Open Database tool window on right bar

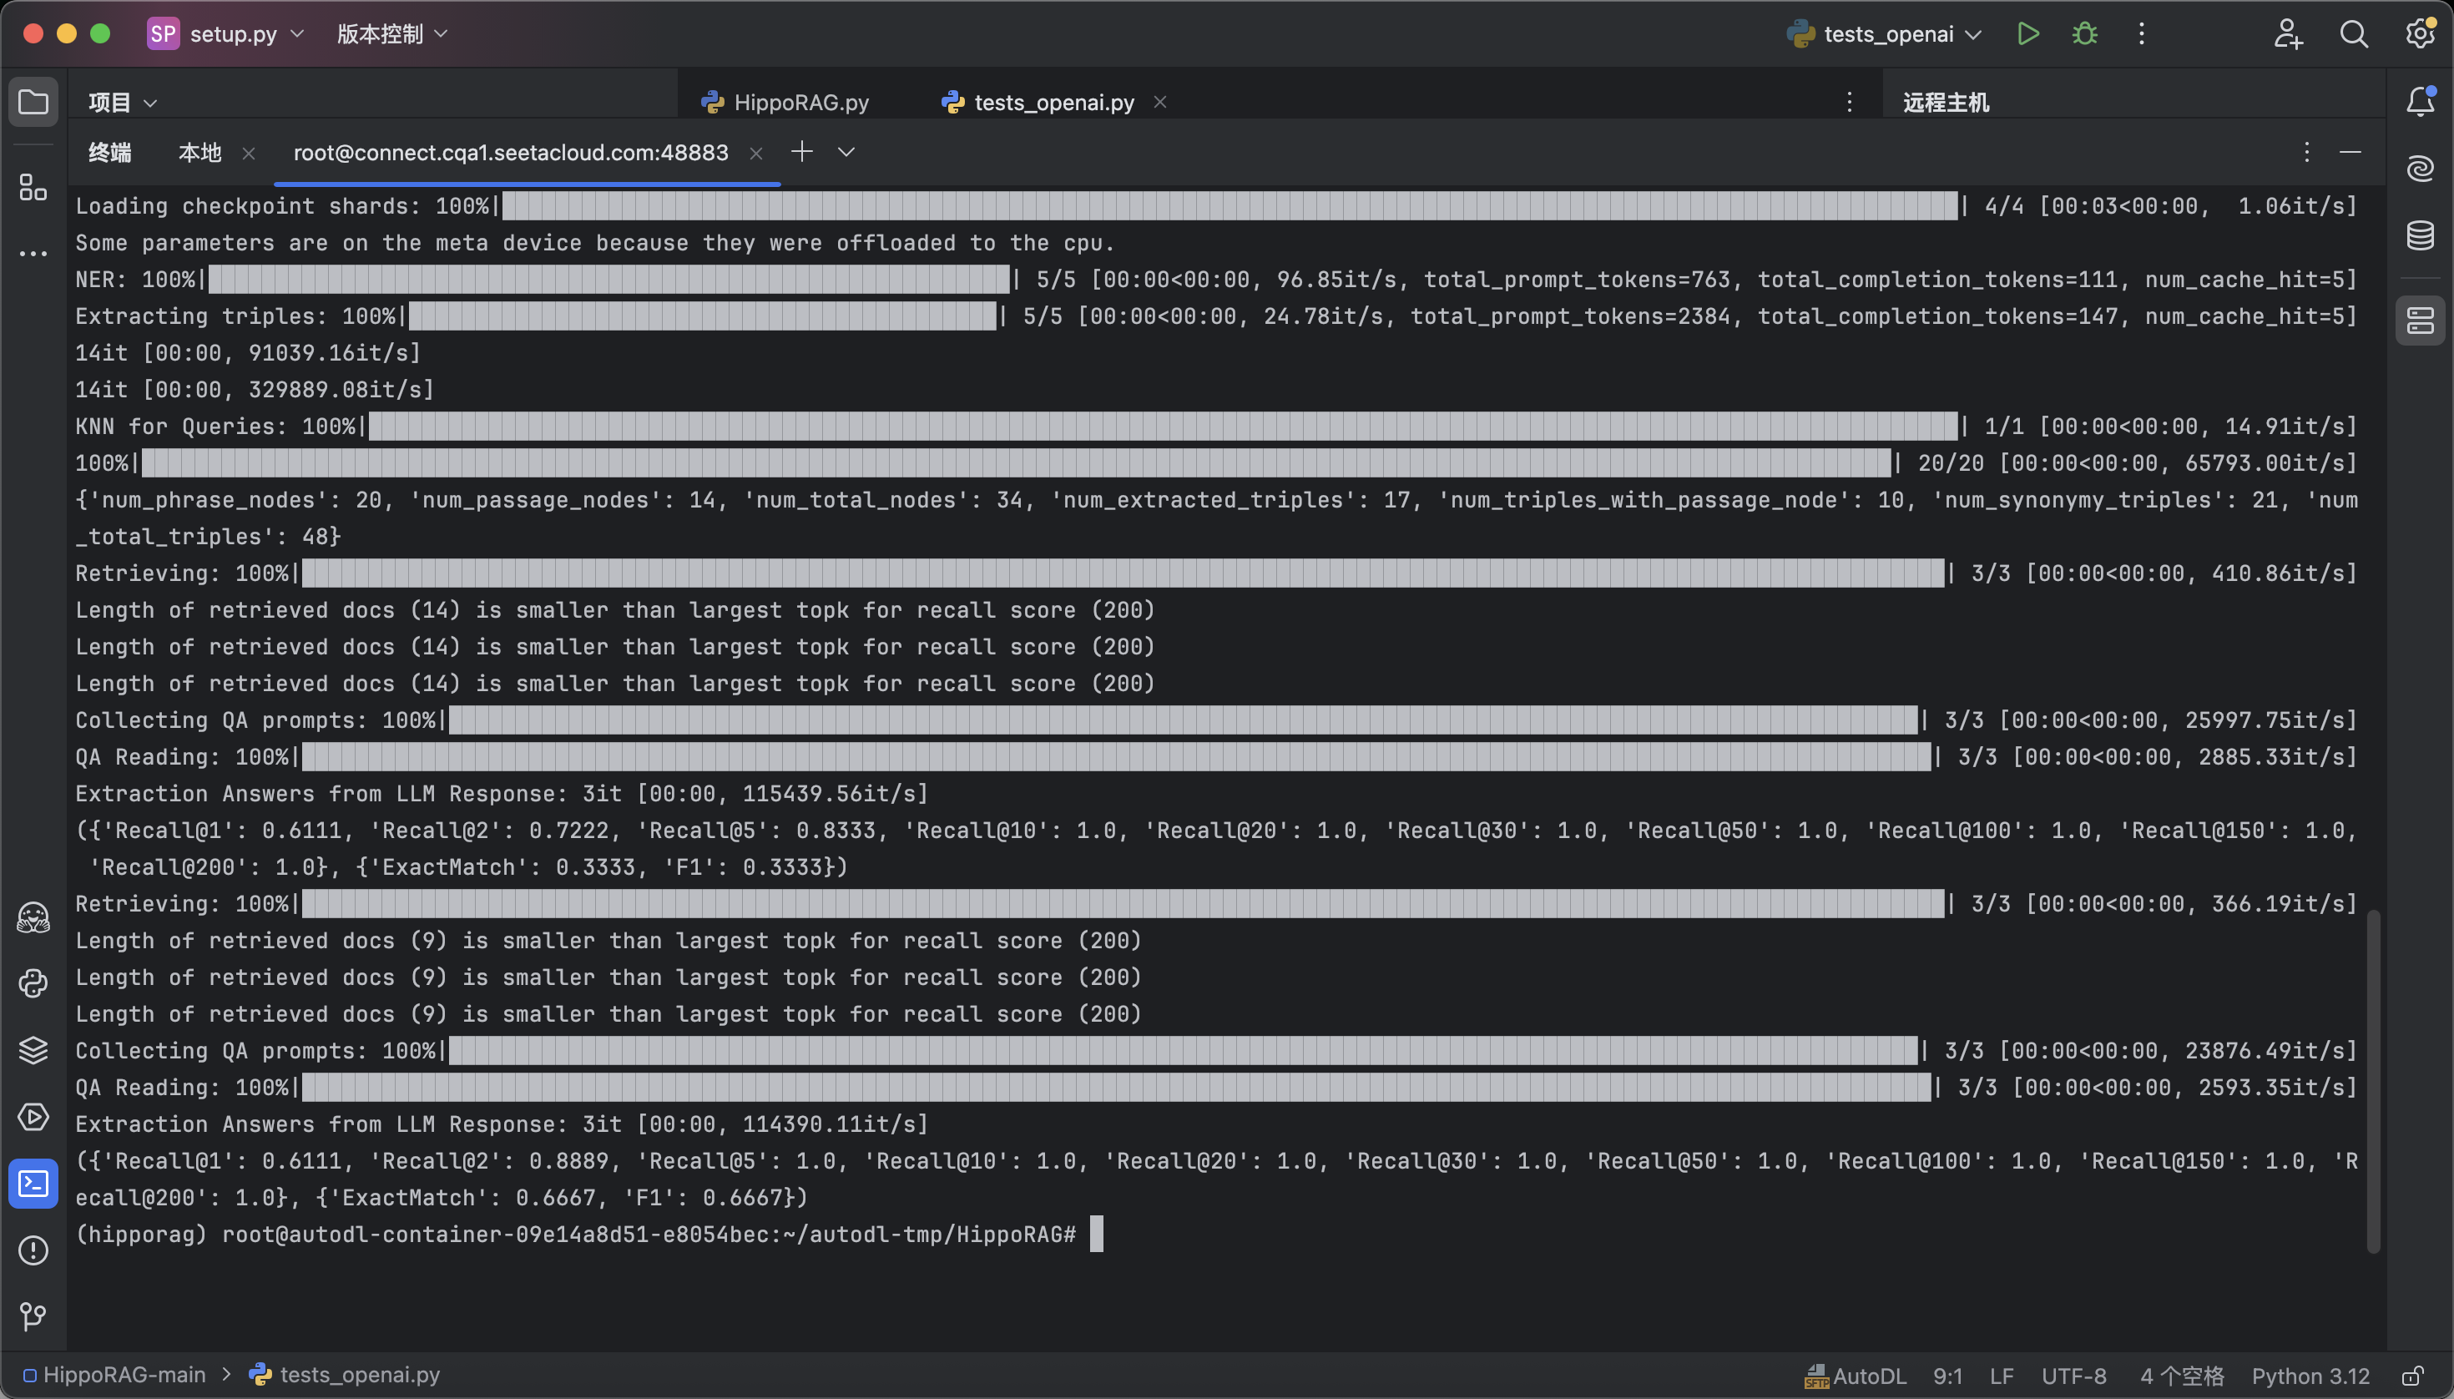tap(2420, 235)
